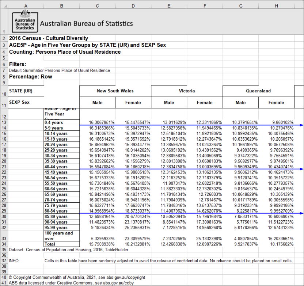Click the 'Male' header under Queensland
Image resolution: width=304 pixels, height=286 pixels.
(x=240, y=103)
